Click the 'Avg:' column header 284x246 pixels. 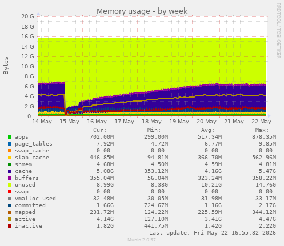pyautogui.click(x=208, y=130)
